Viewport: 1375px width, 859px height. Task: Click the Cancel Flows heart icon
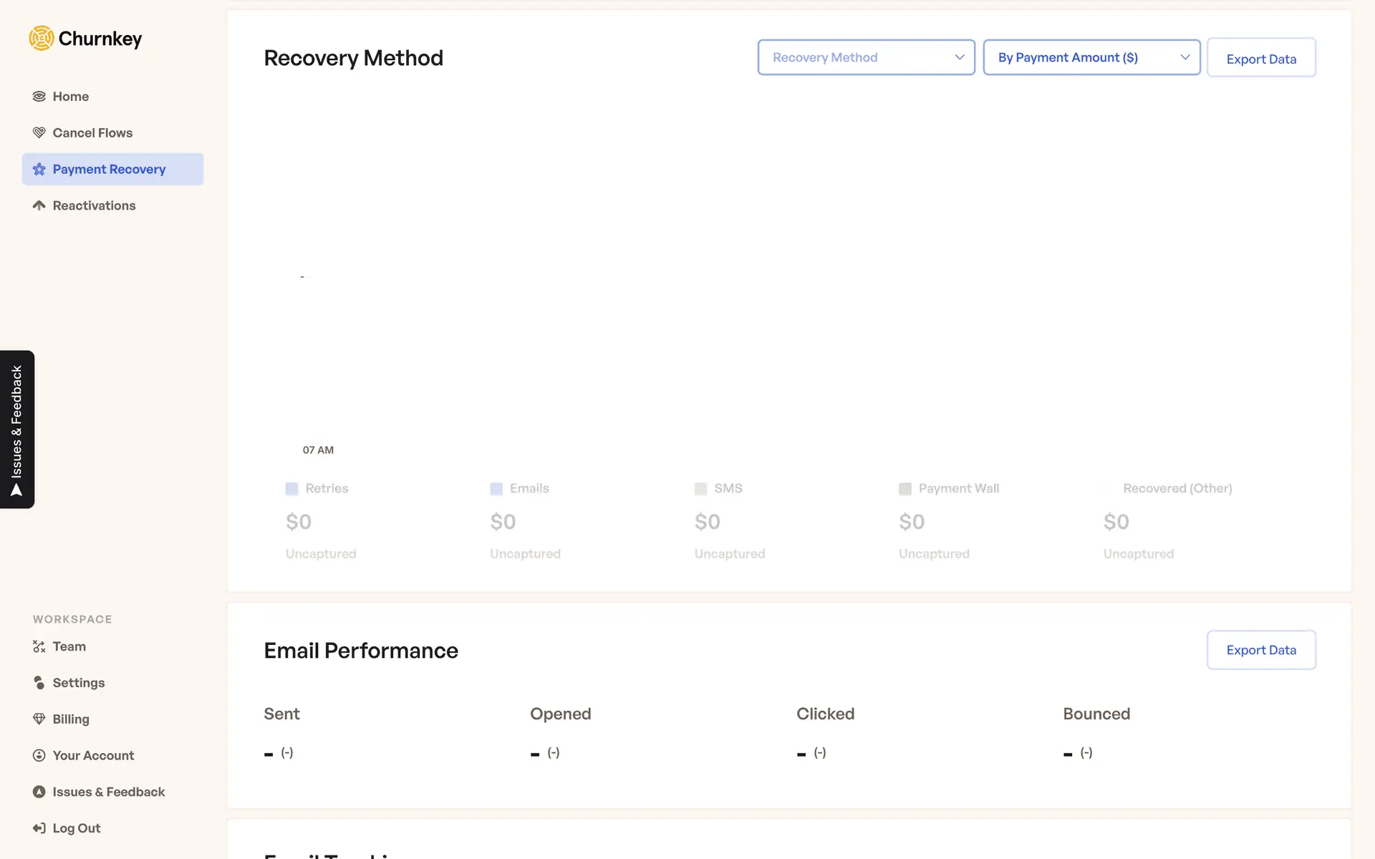[39, 133]
